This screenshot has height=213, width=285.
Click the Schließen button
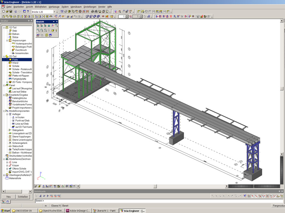click(23, 197)
